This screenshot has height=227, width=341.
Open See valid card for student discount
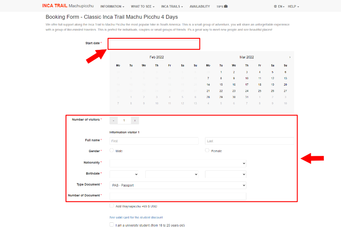(136, 218)
